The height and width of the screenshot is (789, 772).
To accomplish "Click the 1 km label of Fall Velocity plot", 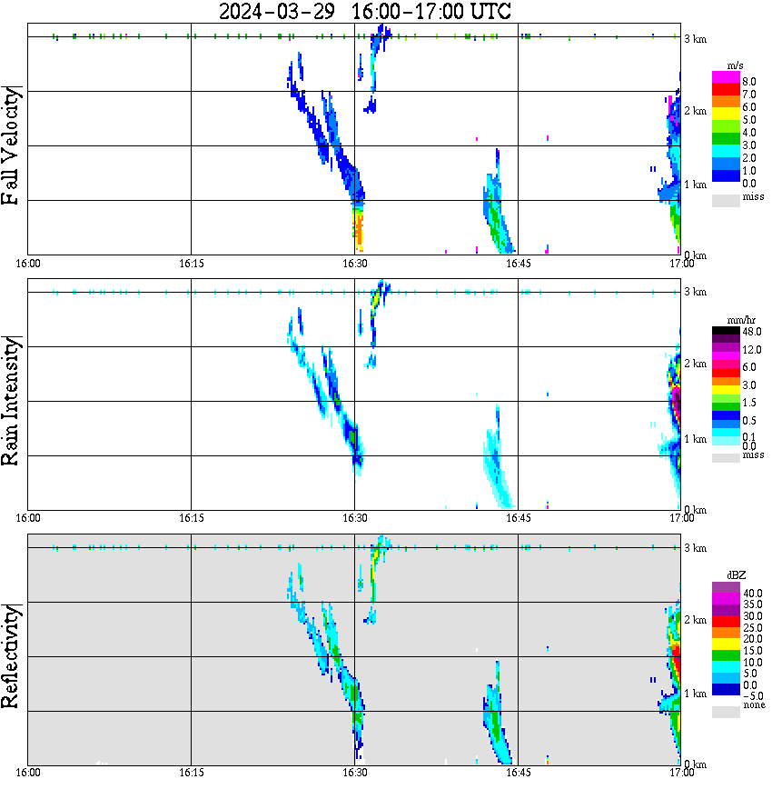I will point(695,185).
